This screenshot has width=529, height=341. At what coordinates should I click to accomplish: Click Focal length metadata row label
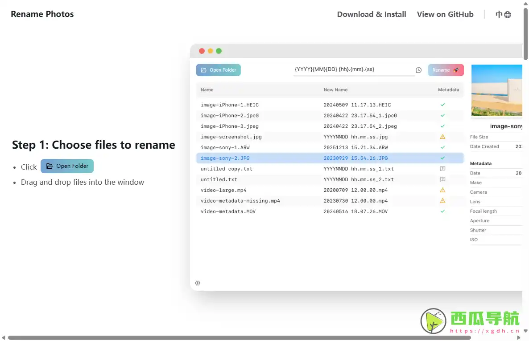click(x=483, y=211)
